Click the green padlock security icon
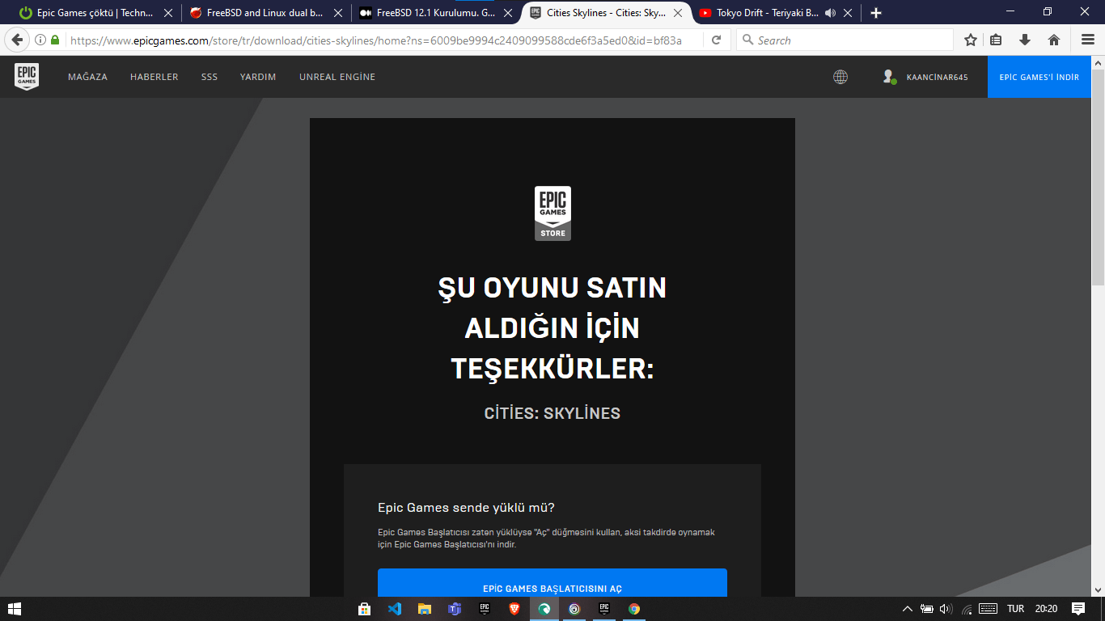The width and height of the screenshot is (1105, 621). pos(55,40)
